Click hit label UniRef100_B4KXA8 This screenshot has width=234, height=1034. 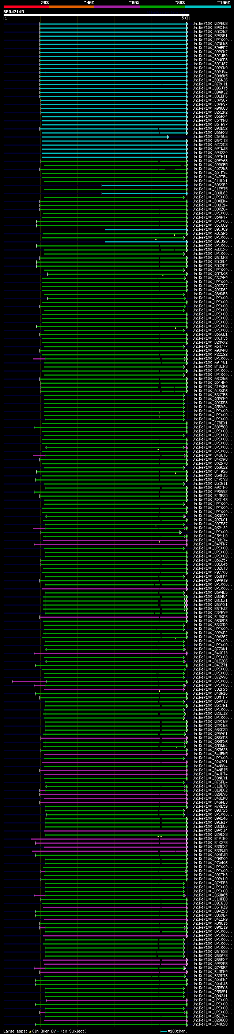tap(210, 459)
